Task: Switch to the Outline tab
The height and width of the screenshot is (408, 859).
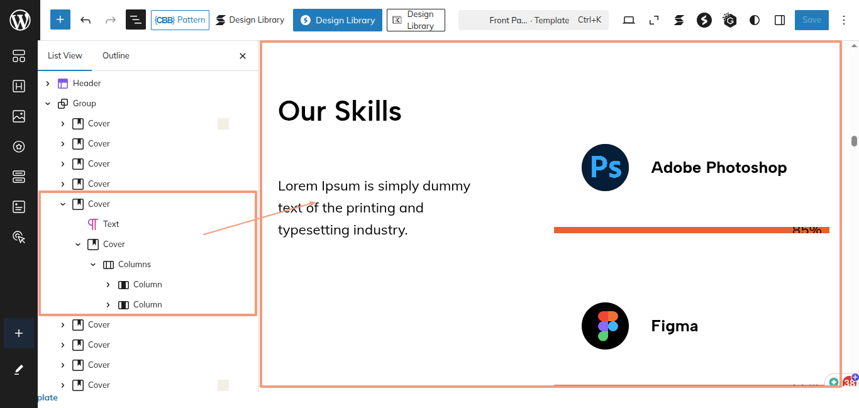Action: tap(116, 56)
